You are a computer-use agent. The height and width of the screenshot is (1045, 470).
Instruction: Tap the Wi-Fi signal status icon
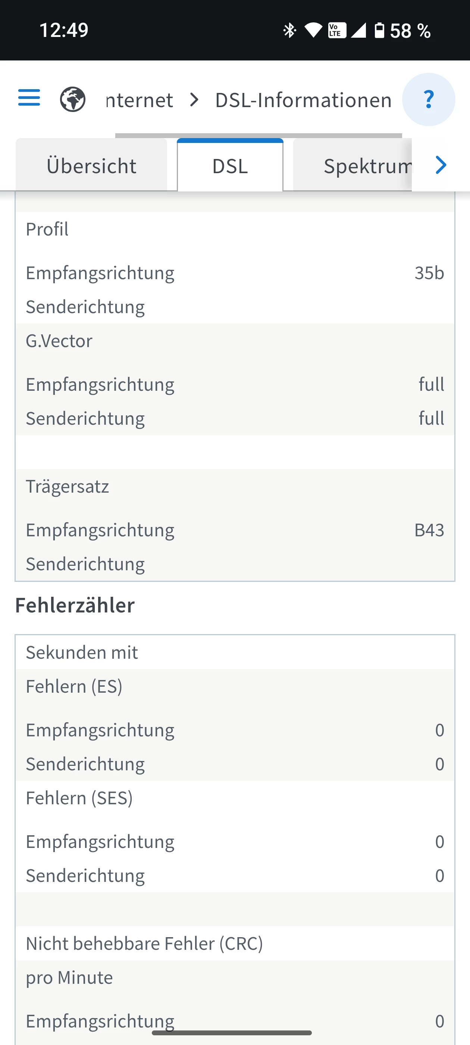pyautogui.click(x=313, y=31)
